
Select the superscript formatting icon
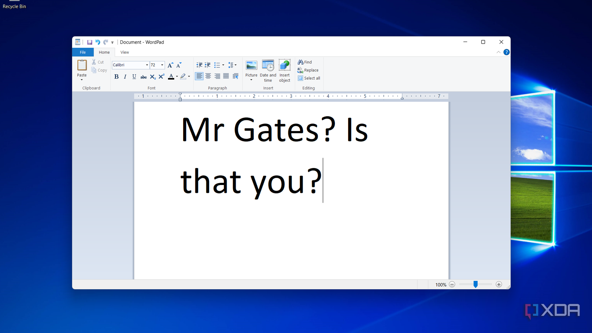[x=161, y=77]
